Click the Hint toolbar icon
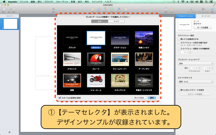The width and height of the screenshot is (216, 135). [172, 9]
